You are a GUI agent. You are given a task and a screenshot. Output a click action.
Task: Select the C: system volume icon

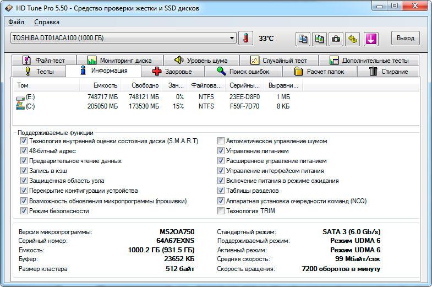point(21,106)
